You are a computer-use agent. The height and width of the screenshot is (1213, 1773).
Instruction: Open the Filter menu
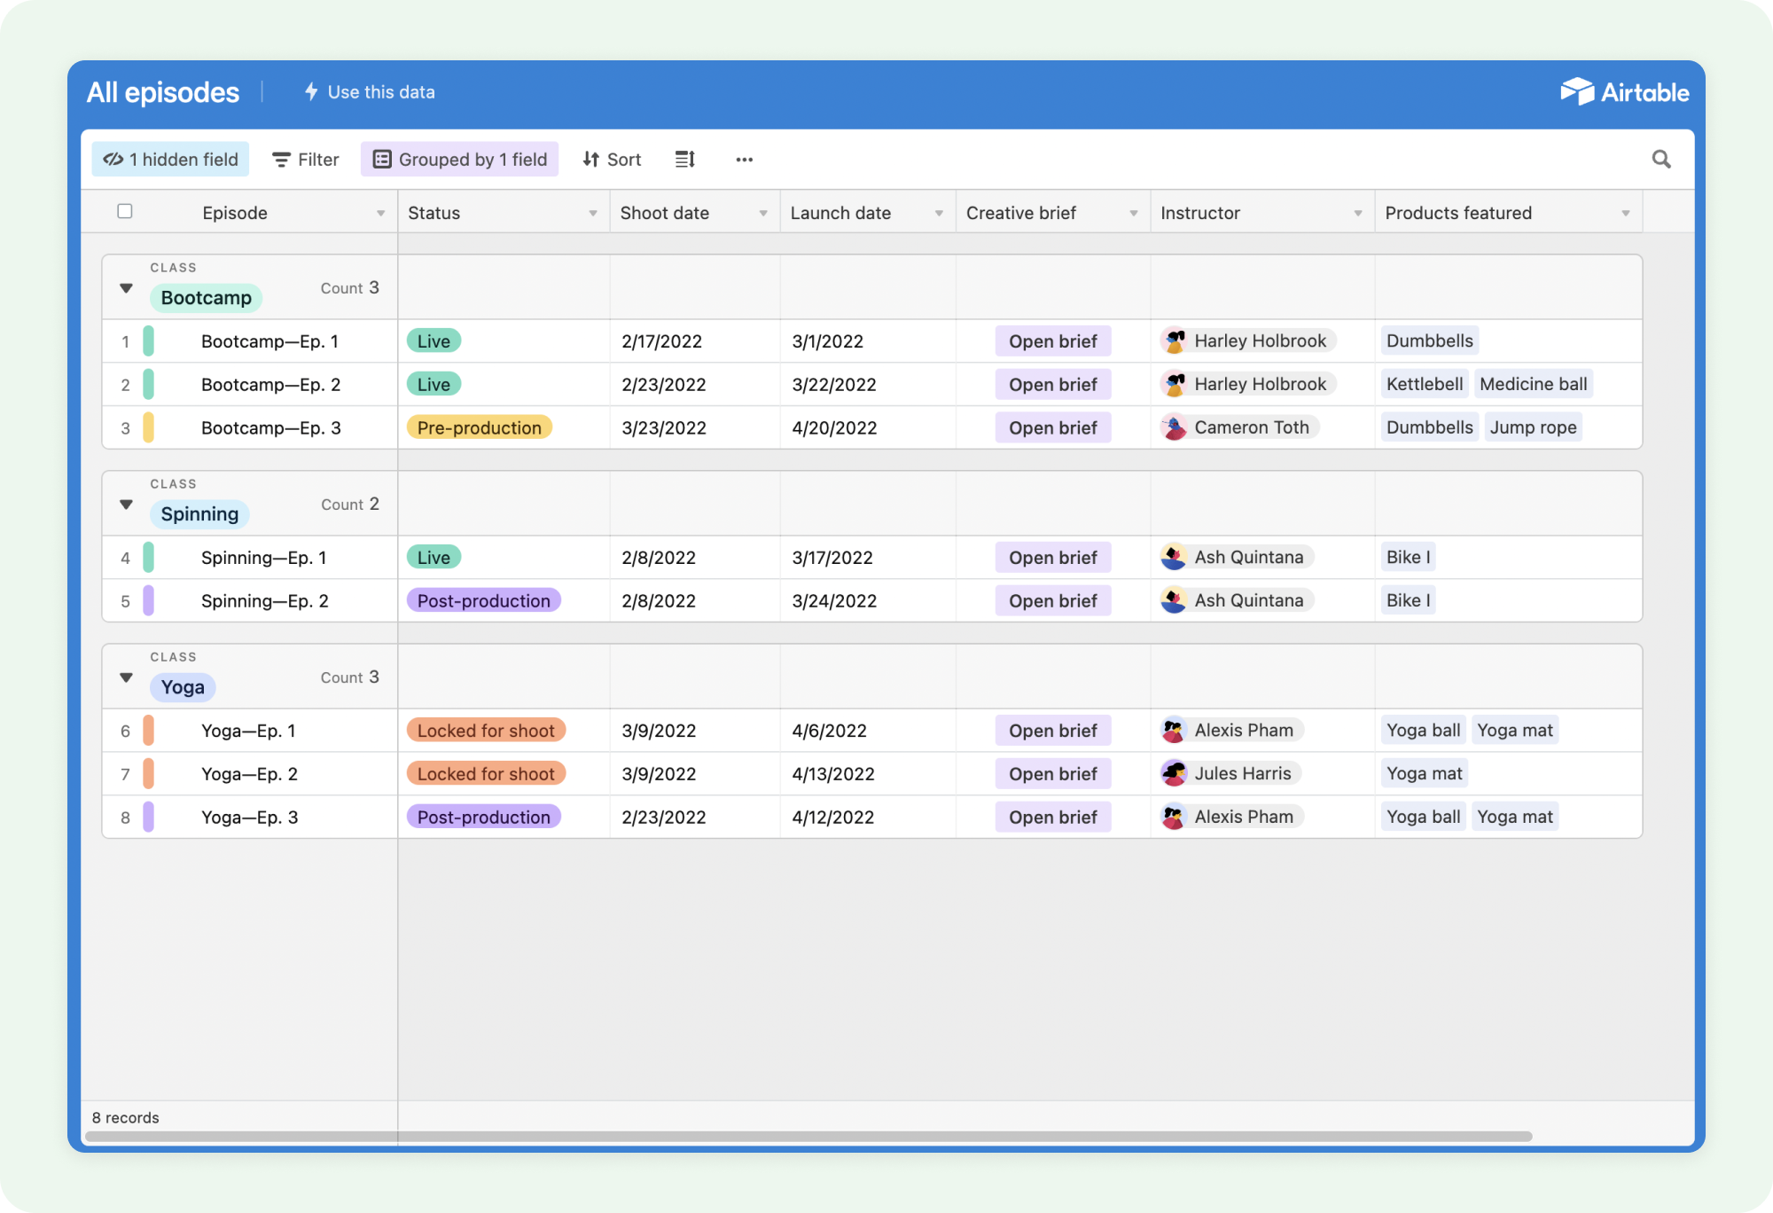pos(305,160)
